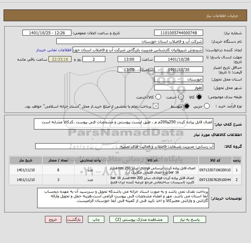Click the date 1401/11/10 in row 1

click(x=26, y=170)
